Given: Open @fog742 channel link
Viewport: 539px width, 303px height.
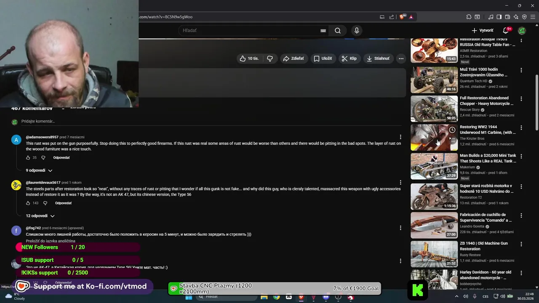Looking at the screenshot, I should (33, 228).
